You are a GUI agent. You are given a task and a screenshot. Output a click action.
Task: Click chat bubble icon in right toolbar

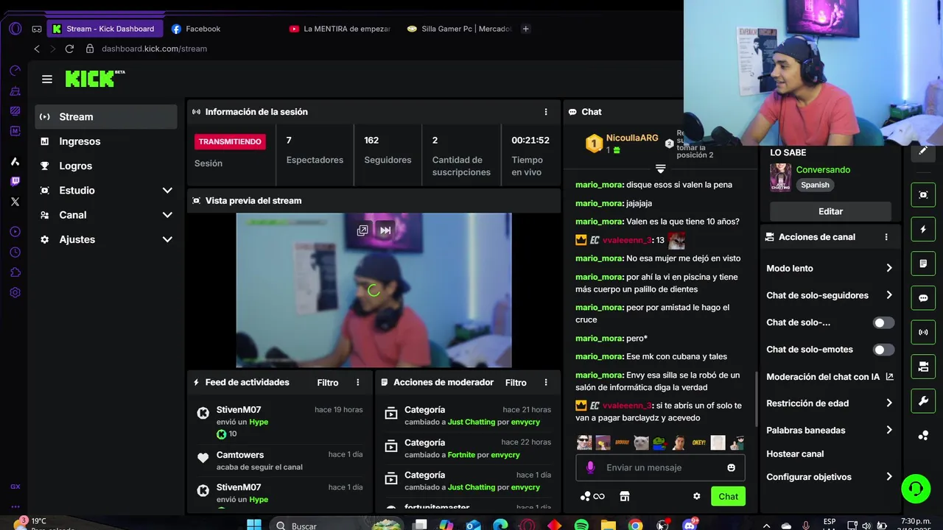point(923,298)
